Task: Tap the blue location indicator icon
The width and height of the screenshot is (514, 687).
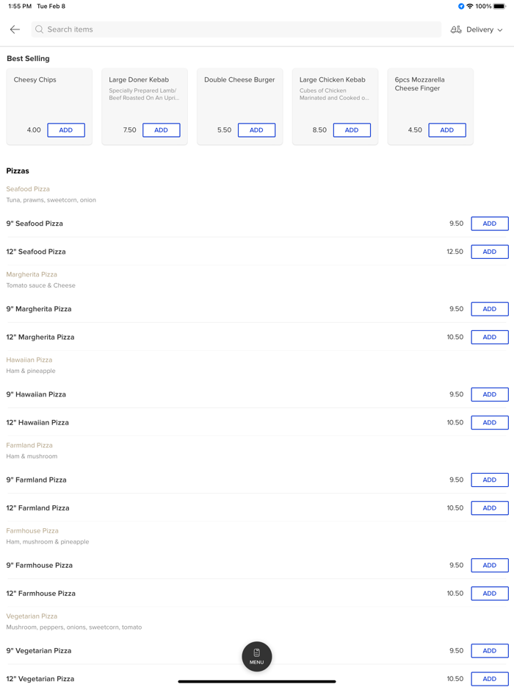Action: point(461,6)
